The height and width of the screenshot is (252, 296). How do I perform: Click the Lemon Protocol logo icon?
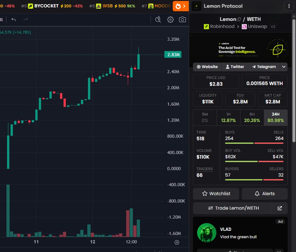point(196,6)
